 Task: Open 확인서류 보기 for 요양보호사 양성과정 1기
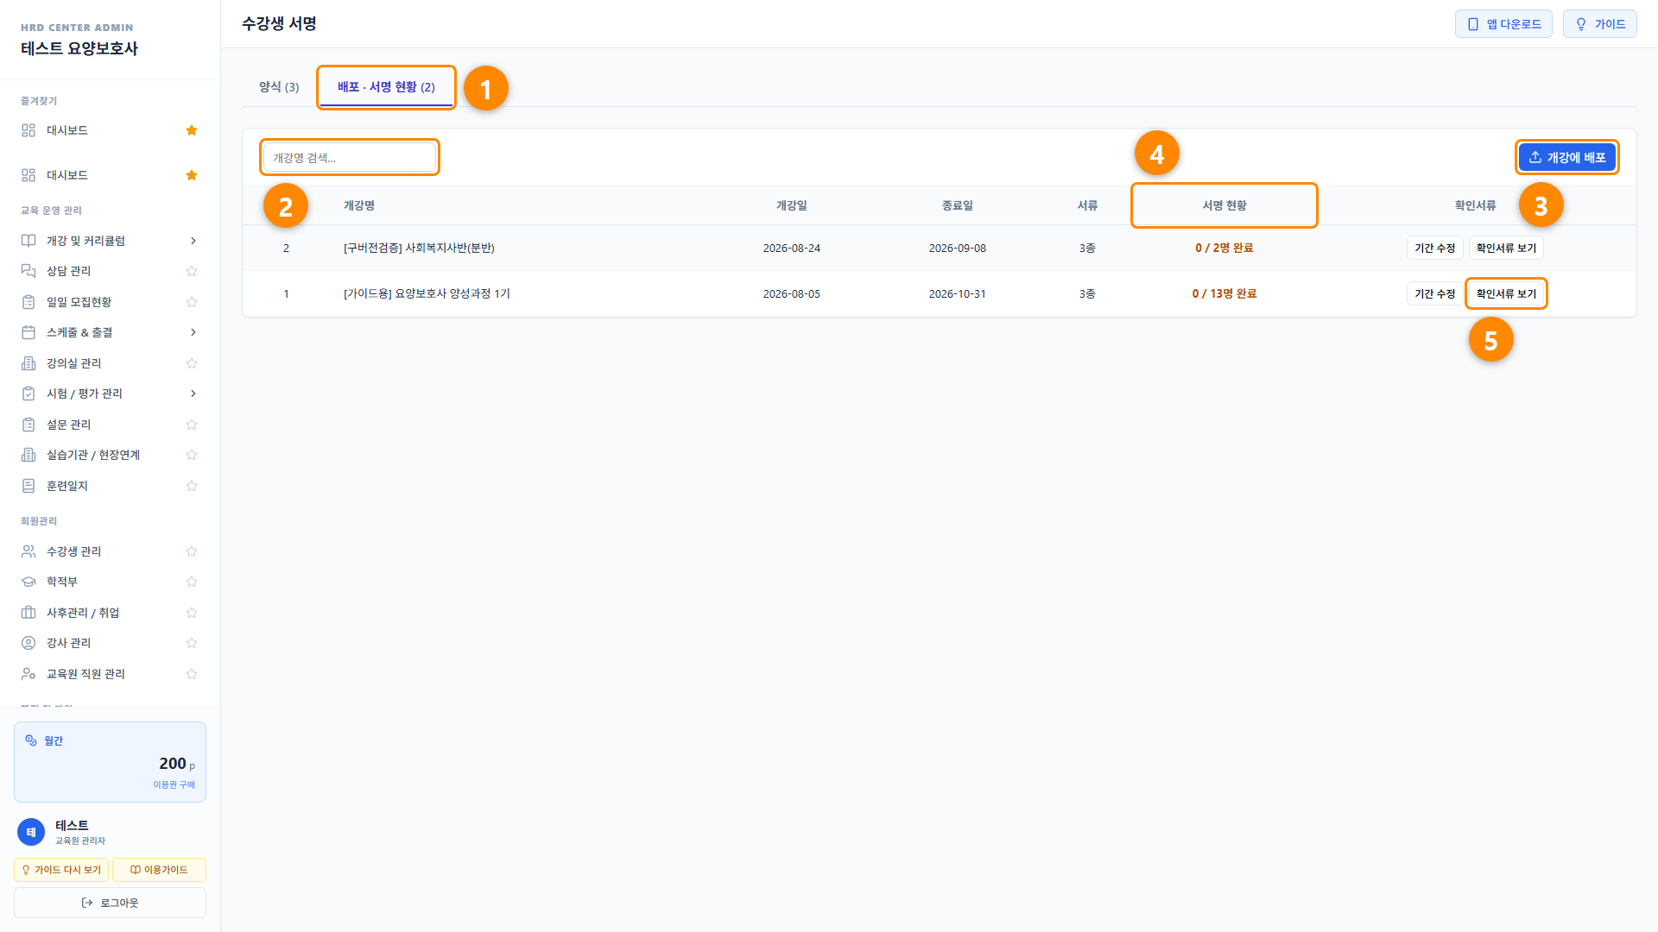tap(1506, 294)
